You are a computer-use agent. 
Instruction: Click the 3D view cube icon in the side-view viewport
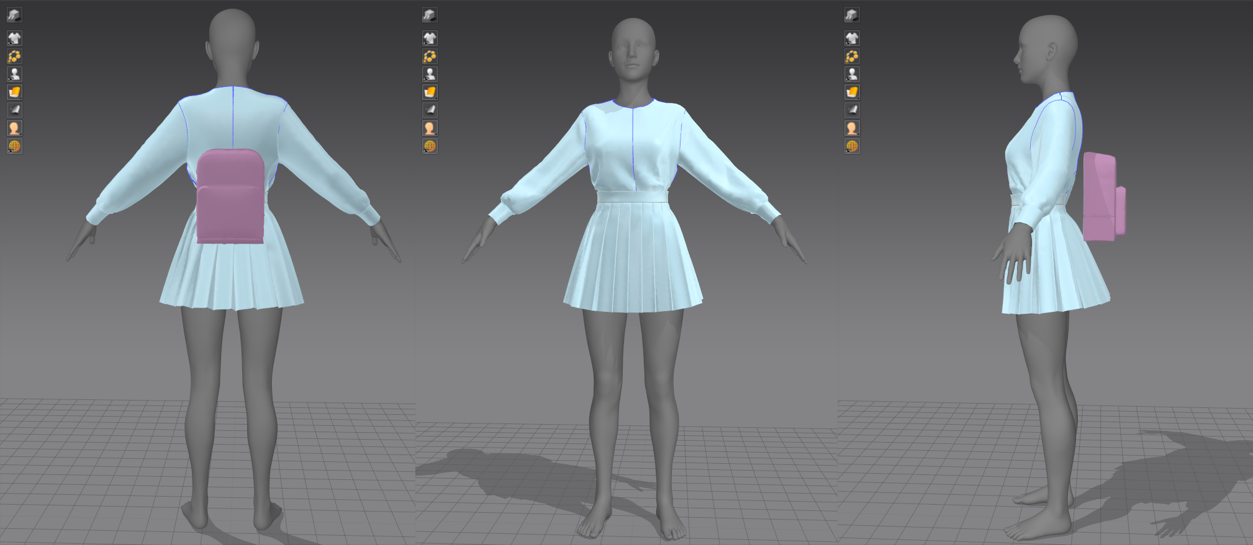pyautogui.click(x=852, y=15)
